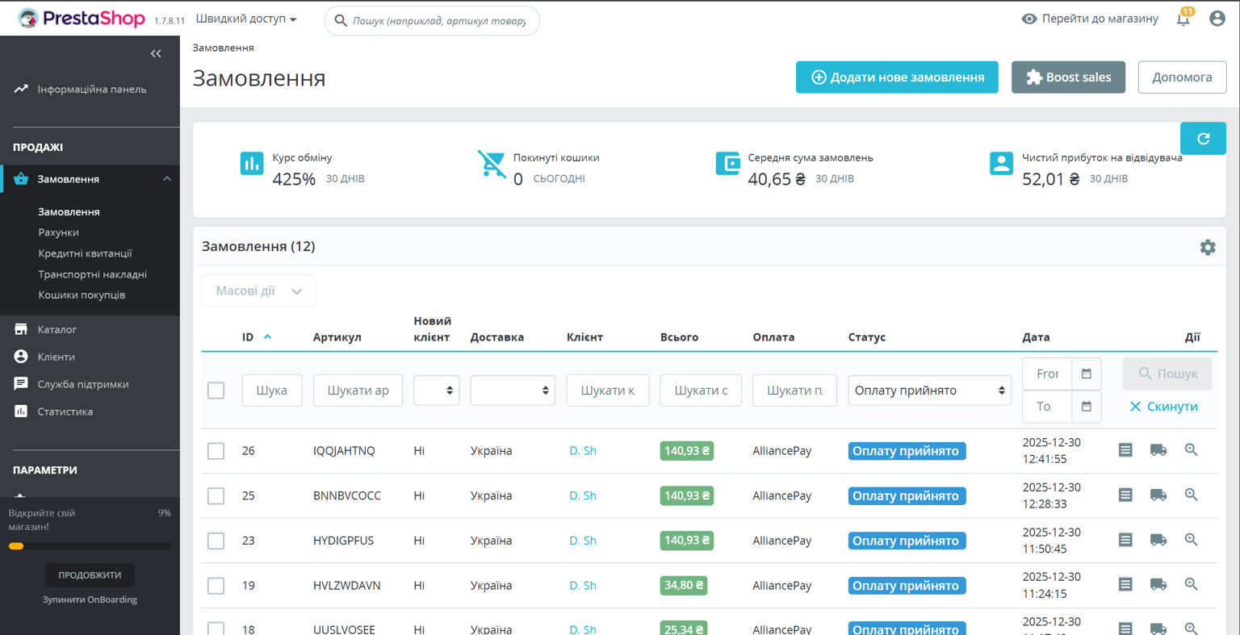This screenshot has width=1240, height=635.
Task: Toggle the select-all orders checkbox
Action: pyautogui.click(x=216, y=391)
